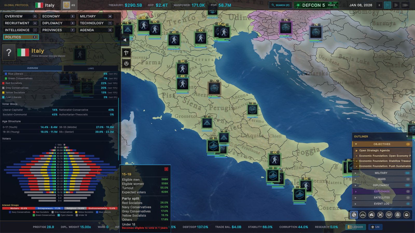
Task: Click the Italian flag in the top bar
Action: click(39, 5)
